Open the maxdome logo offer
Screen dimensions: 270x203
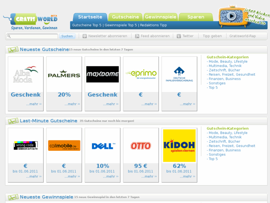[x=103, y=74]
